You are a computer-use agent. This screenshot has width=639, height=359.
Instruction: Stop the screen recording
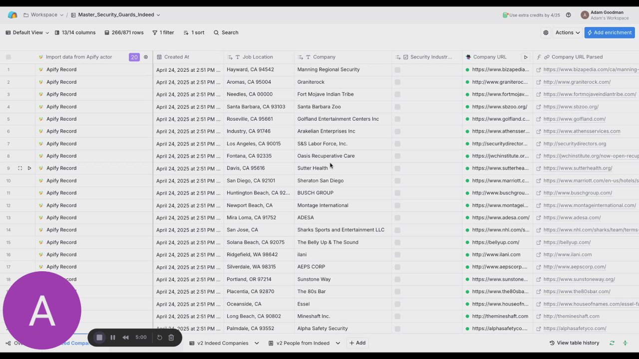[x=99, y=338]
